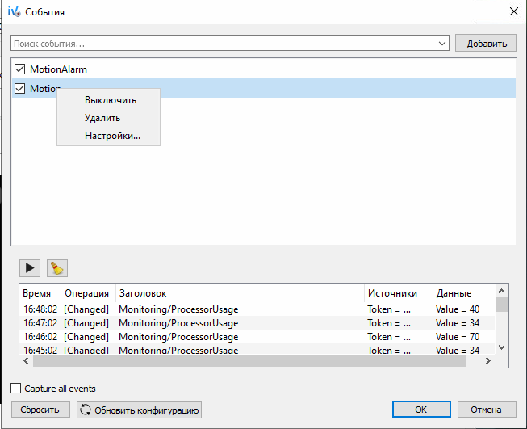Image resolution: width=527 pixels, height=429 pixels.
Task: Close the События dialog window
Action: [513, 12]
